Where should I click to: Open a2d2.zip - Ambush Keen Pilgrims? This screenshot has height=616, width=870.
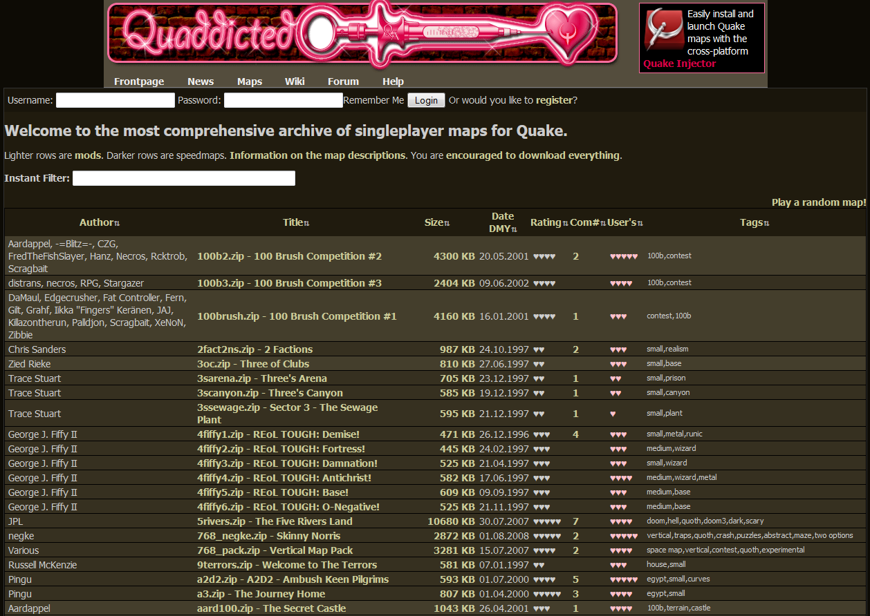293,579
